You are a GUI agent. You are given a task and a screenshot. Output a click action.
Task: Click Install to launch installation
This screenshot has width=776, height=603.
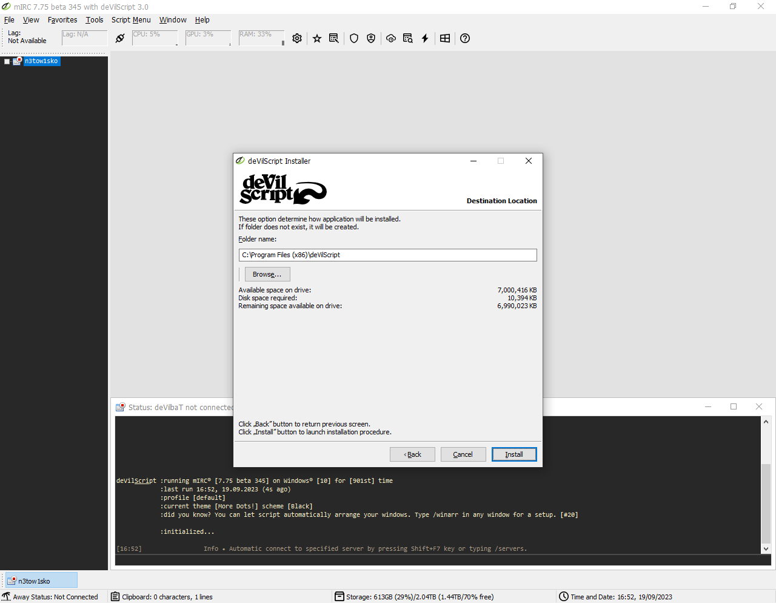(x=514, y=454)
